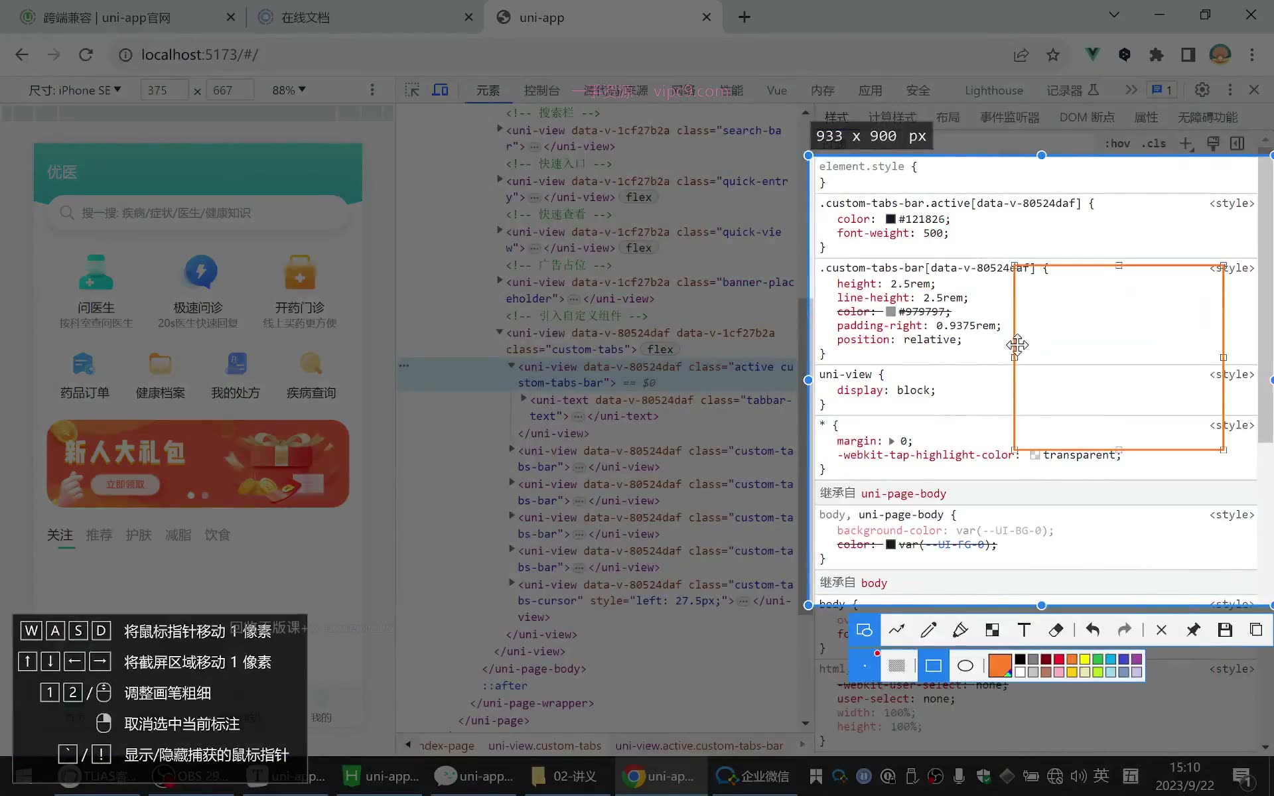
Task: Cancel the screenshot with the X icon
Action: click(1161, 630)
